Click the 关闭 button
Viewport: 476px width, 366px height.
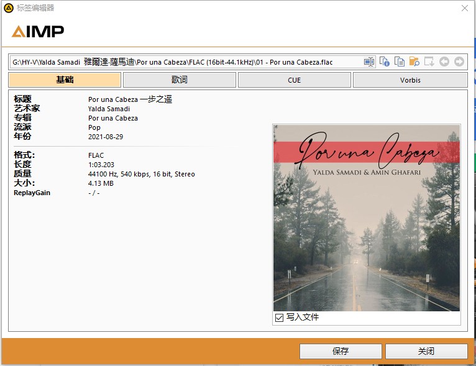(426, 351)
